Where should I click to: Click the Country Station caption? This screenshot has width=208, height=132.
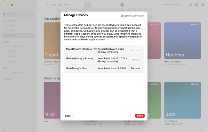coord(52,62)
